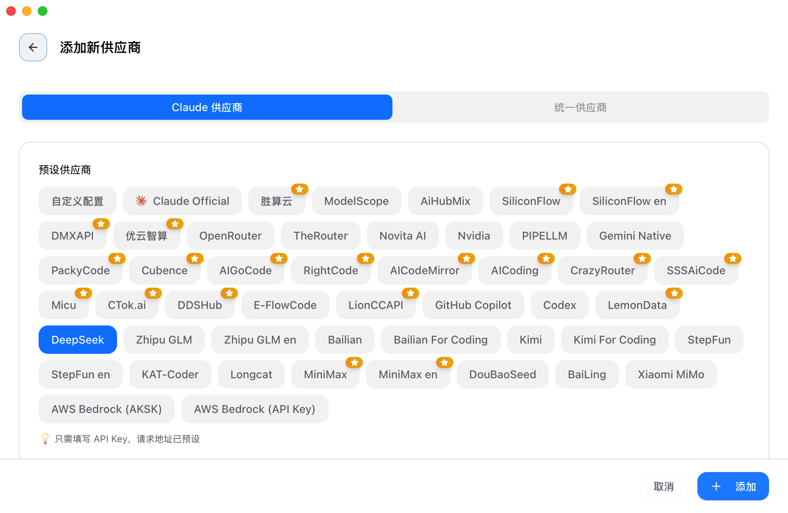Viewport: 788px width, 513px height.
Task: Choose Xiaomi MiMo provider
Action: (x=671, y=374)
